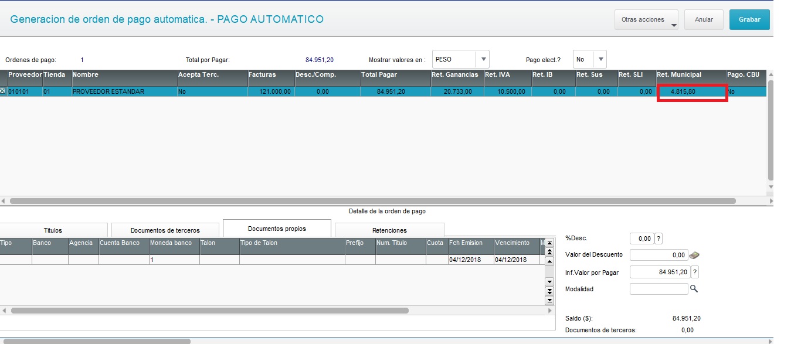Click the Grabar button
This screenshot has width=801, height=344.
coord(749,19)
